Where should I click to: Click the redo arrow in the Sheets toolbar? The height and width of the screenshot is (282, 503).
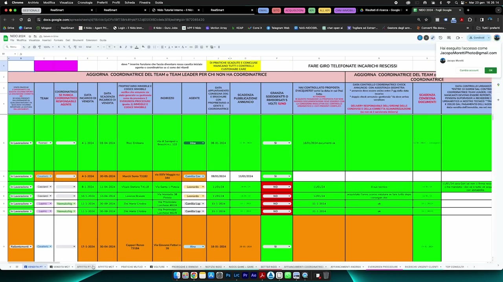29,47
